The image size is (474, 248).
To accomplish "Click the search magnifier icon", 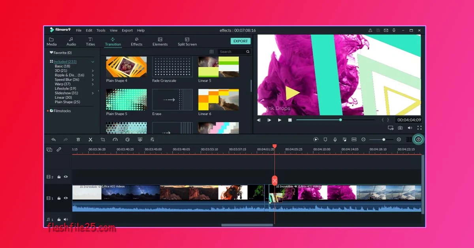I will click(248, 52).
